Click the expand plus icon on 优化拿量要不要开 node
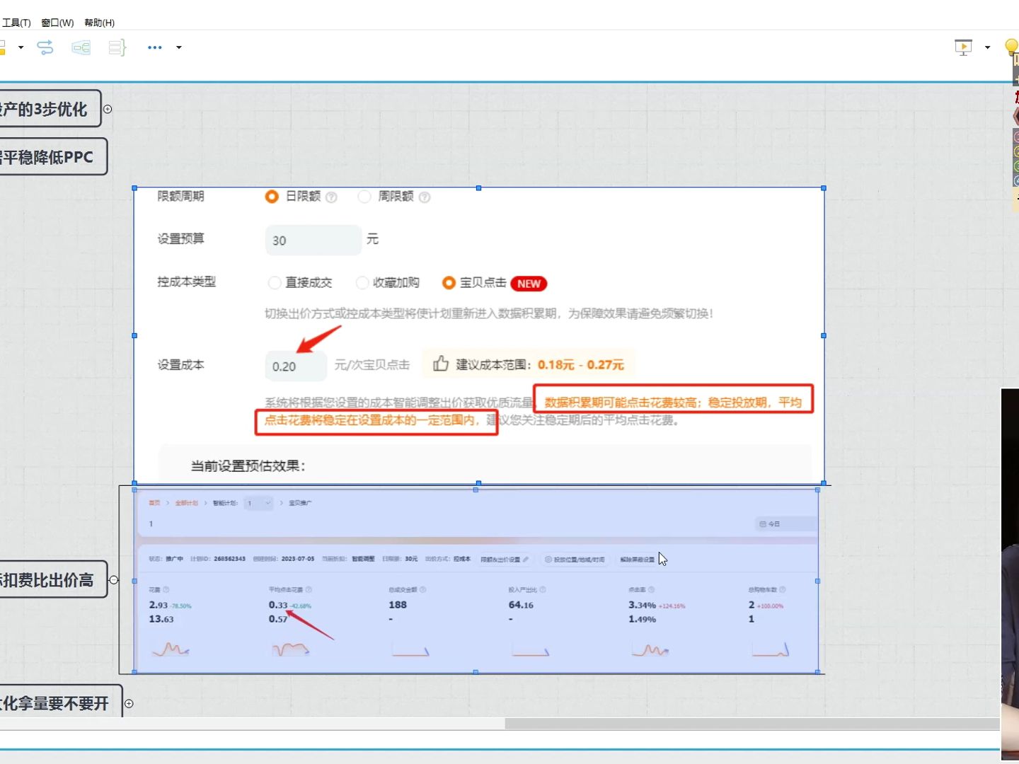Image resolution: width=1019 pixels, height=764 pixels. [128, 703]
